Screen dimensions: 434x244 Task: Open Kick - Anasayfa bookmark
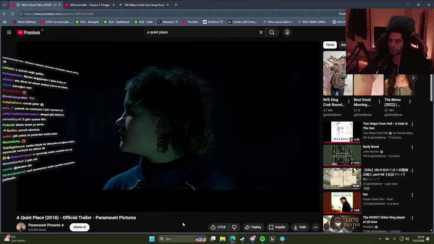click(87, 22)
